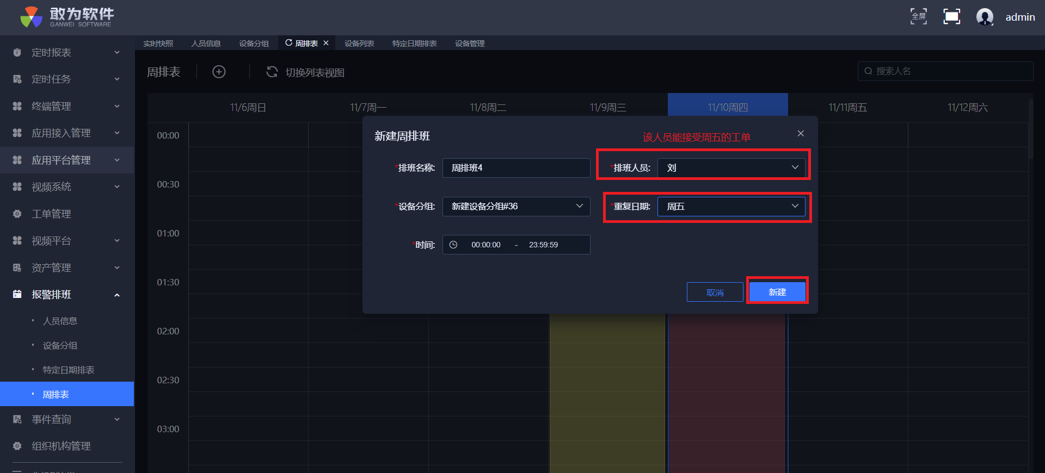Click the 切换列表视图 link
Image resolution: width=1045 pixels, height=473 pixels.
click(x=315, y=72)
